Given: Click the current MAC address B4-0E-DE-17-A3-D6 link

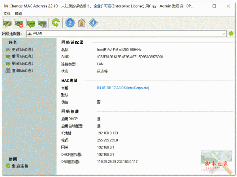Looking at the screenshot, I should tap(123, 88).
